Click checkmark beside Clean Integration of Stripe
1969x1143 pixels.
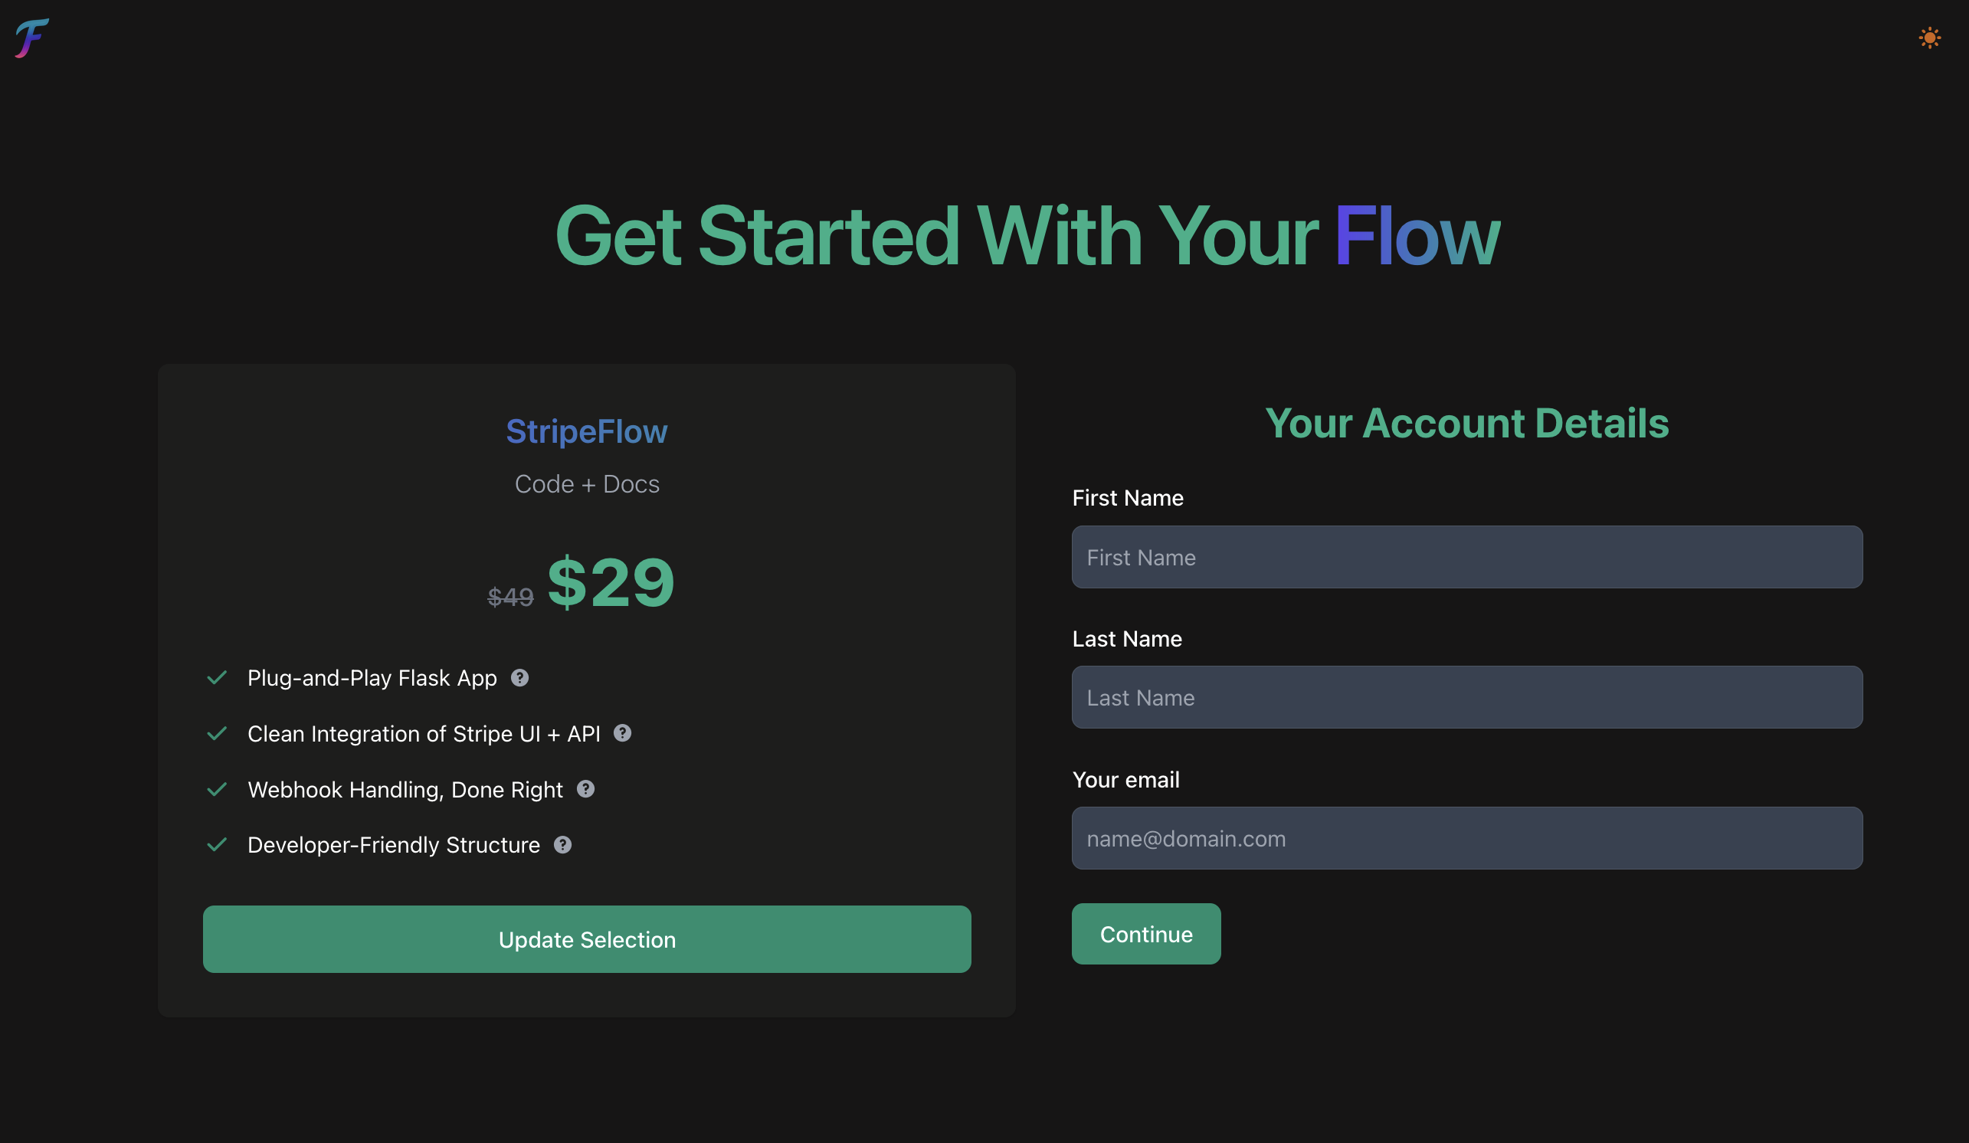(x=216, y=733)
